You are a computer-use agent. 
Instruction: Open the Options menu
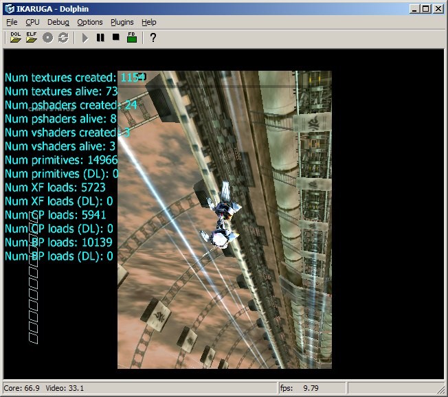tap(90, 22)
